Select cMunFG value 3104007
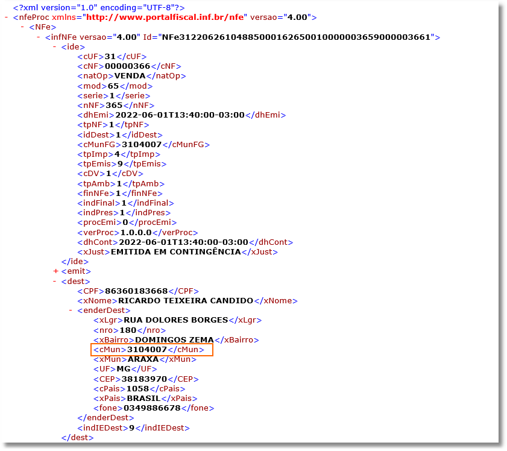Screen dimensions: 507x451 142,145
